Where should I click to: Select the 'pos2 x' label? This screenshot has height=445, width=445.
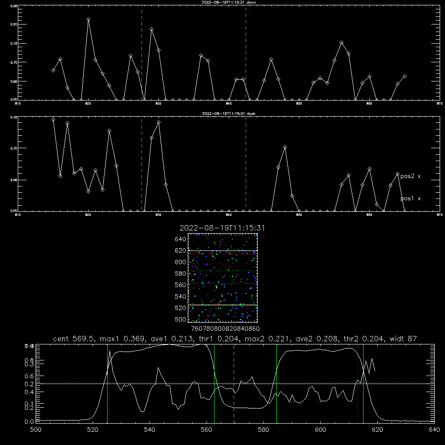pos(411,176)
